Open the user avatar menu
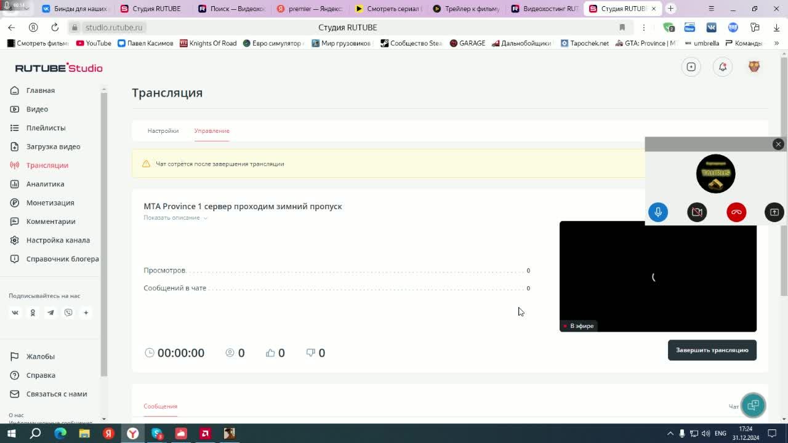Image resolution: width=788 pixels, height=443 pixels. (754, 67)
